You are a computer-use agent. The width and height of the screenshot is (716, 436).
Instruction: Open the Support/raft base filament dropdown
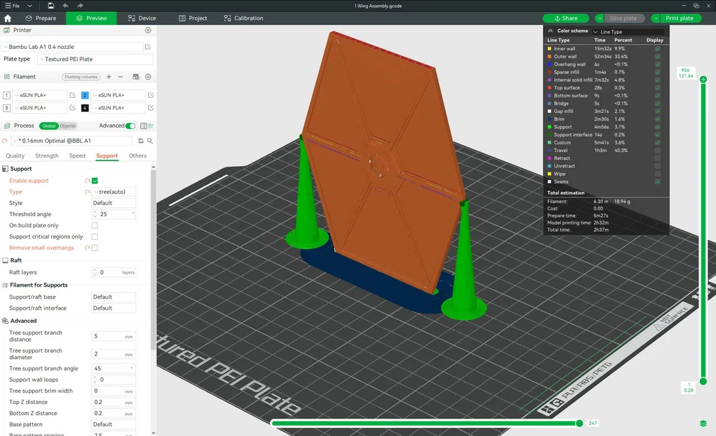[114, 296]
